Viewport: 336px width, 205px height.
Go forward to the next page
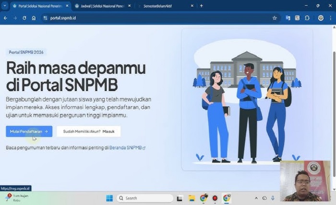click(15, 18)
